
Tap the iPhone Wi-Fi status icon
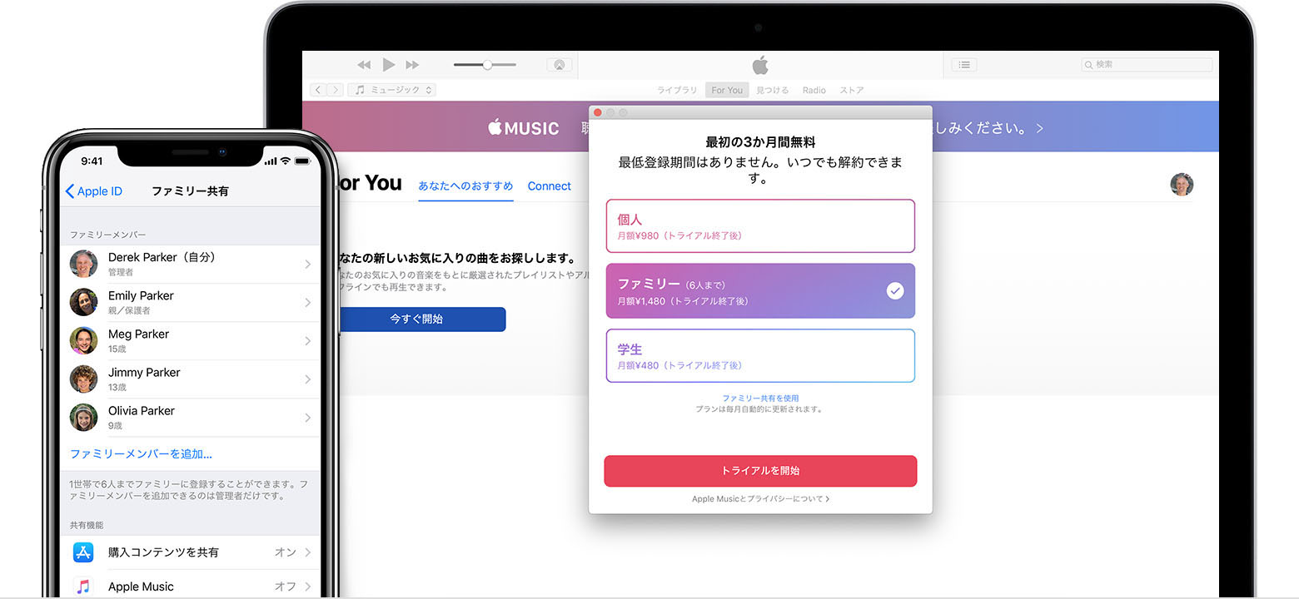[x=286, y=161]
